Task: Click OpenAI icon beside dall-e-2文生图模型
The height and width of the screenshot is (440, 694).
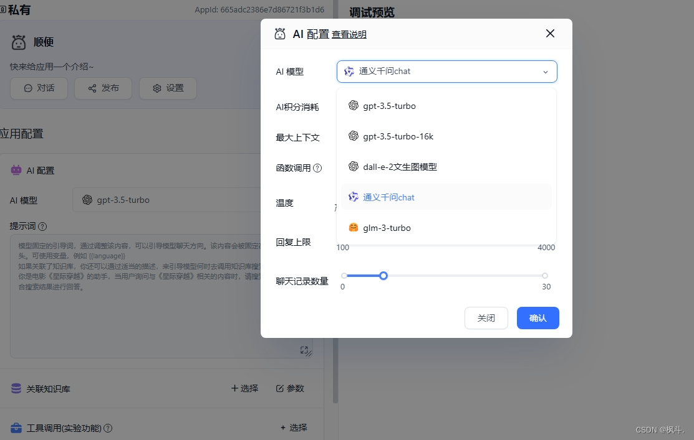Action: [353, 166]
